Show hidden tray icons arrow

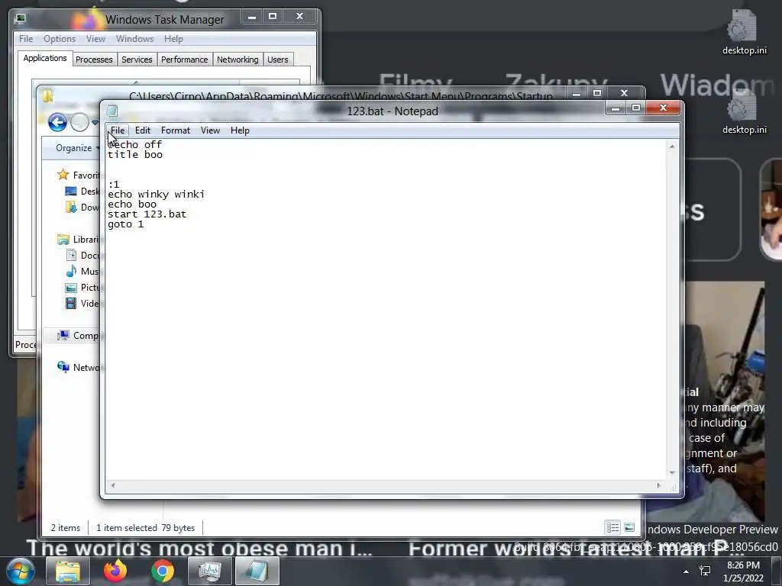[687, 572]
